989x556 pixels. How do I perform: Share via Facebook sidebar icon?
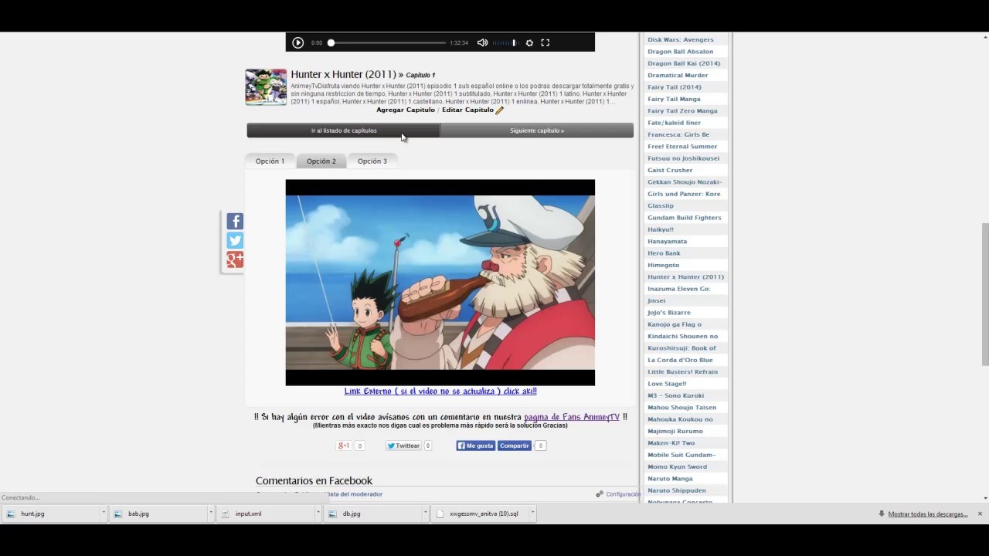tap(235, 222)
